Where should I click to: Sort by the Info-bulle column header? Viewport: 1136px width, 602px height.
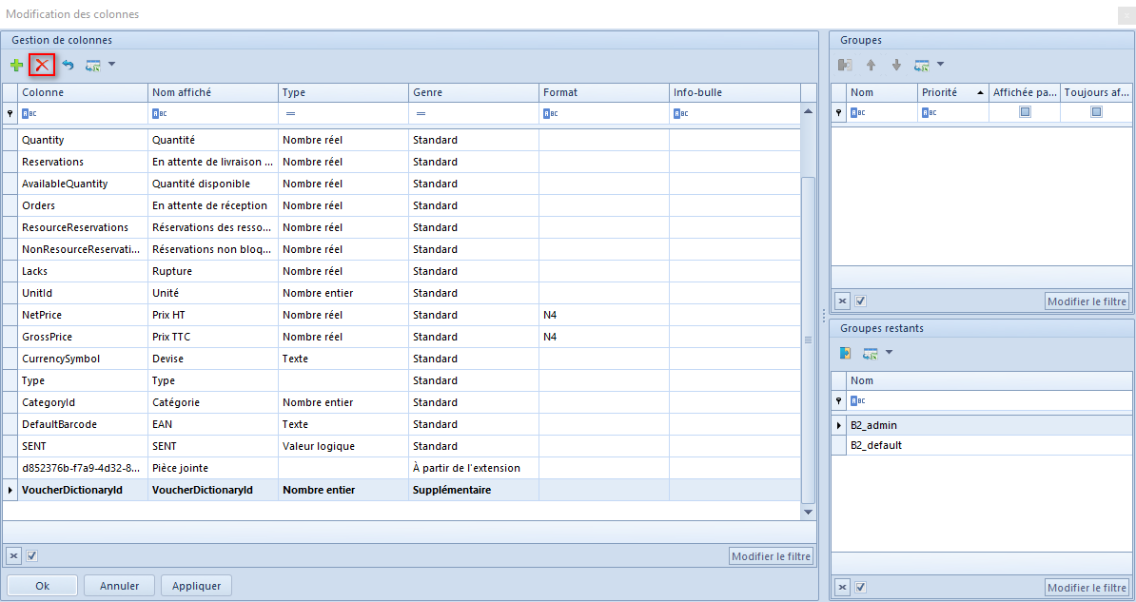tap(734, 93)
